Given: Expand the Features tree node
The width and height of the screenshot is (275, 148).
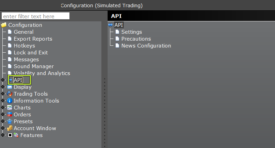Looking at the screenshot, I should coord(3,135).
